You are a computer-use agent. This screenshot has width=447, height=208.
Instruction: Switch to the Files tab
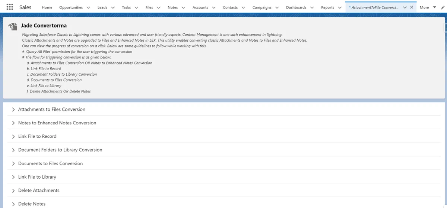click(x=149, y=7)
